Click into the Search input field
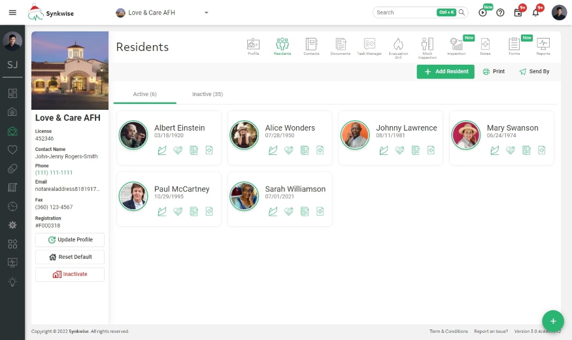 405,12
